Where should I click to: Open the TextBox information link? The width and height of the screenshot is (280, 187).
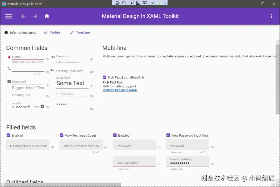pos(80,33)
